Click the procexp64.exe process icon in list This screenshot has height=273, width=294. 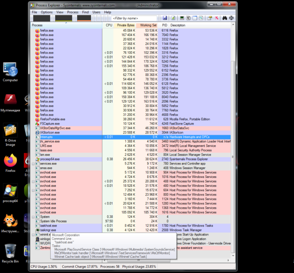coord(37,159)
